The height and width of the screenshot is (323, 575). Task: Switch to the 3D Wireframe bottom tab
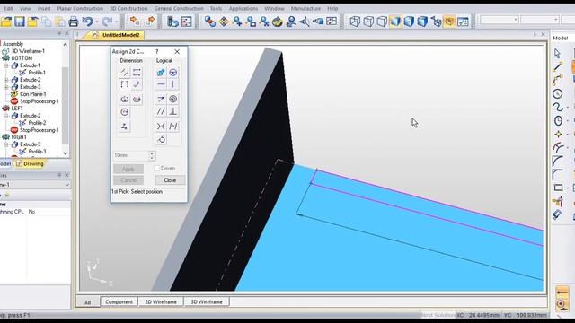[x=207, y=301]
